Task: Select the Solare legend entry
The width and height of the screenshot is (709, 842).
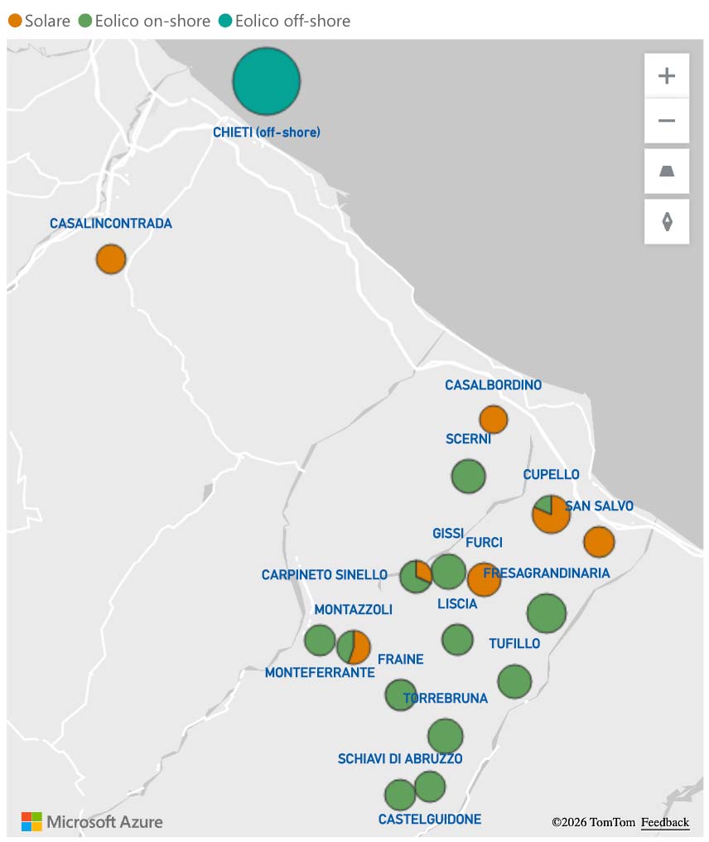Action: tap(39, 21)
